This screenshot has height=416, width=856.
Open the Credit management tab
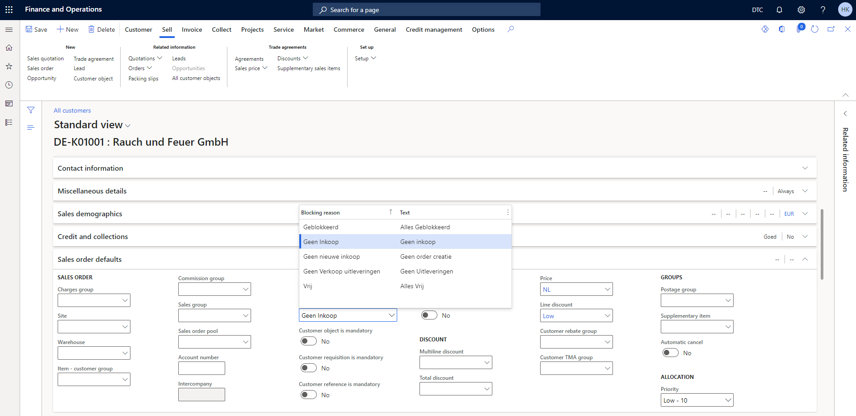pyautogui.click(x=433, y=29)
